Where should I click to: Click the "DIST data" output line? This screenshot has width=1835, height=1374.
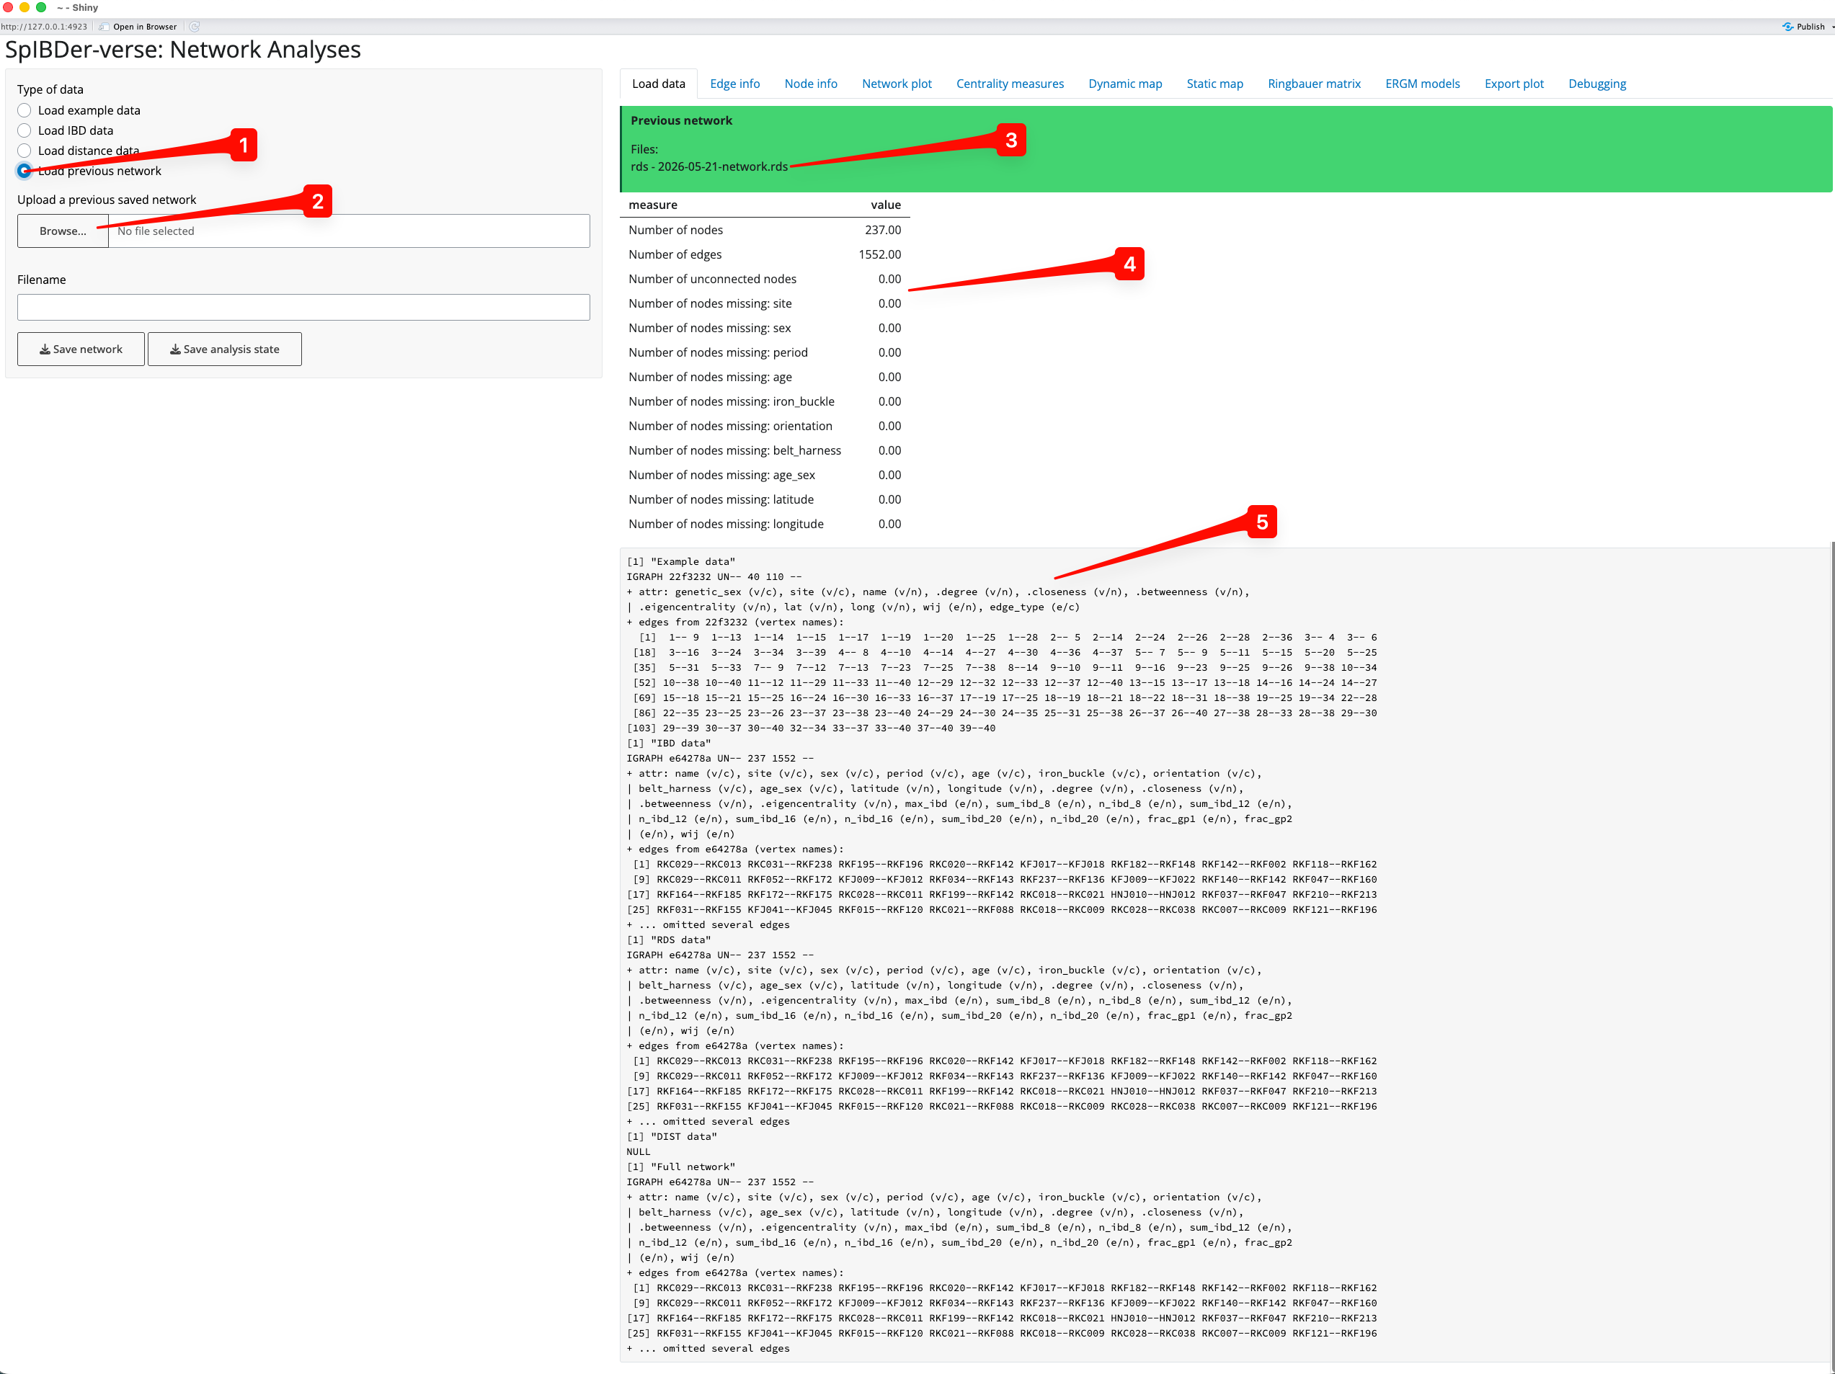click(x=672, y=1136)
